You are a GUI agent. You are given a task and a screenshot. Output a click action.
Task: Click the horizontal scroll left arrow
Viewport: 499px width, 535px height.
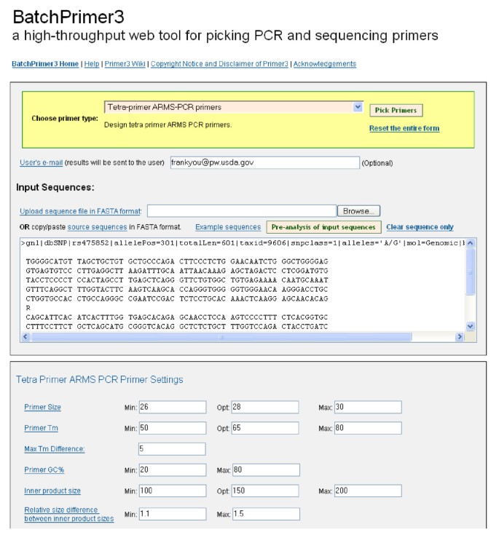(x=25, y=337)
